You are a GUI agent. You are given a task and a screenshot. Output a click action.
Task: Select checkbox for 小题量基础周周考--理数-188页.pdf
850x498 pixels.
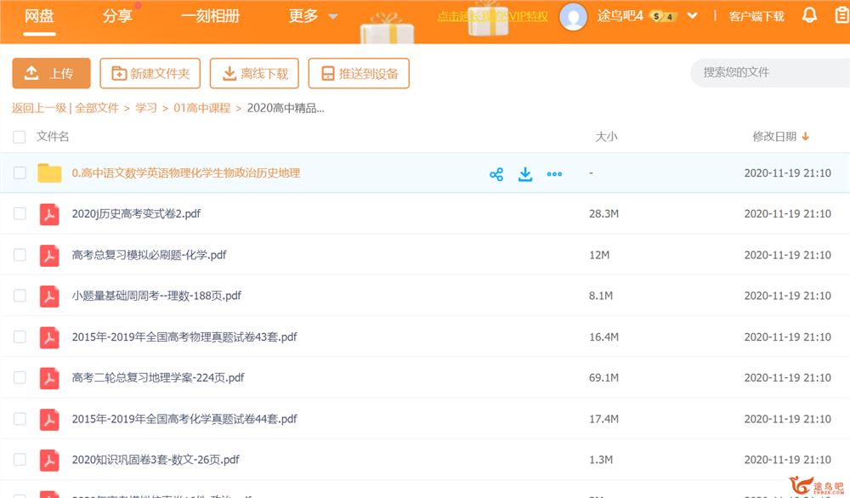pos(20,296)
